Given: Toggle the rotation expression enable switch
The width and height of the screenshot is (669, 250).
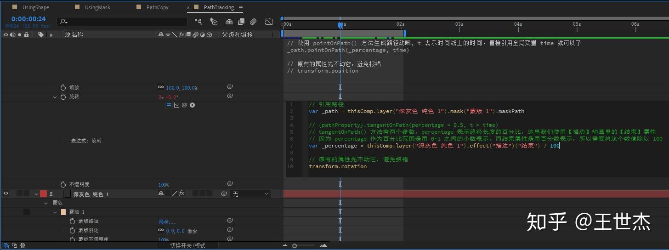Looking at the screenshot, I should pos(169,105).
